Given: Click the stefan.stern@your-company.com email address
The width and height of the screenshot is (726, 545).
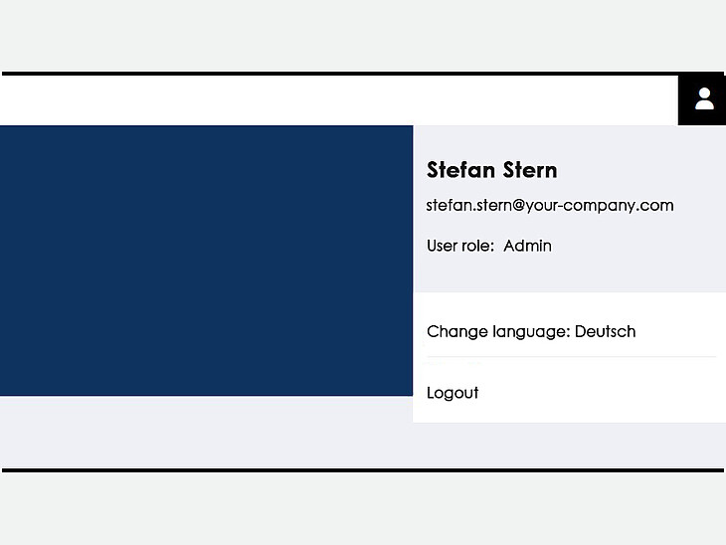Looking at the screenshot, I should tap(550, 205).
